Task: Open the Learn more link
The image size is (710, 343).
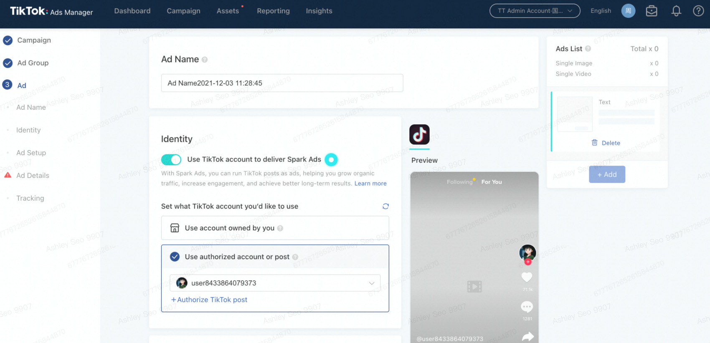Action: 370,184
